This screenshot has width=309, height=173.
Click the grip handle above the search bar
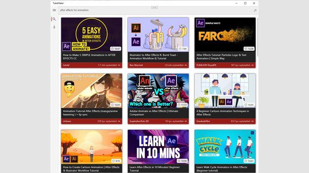pos(154,8)
